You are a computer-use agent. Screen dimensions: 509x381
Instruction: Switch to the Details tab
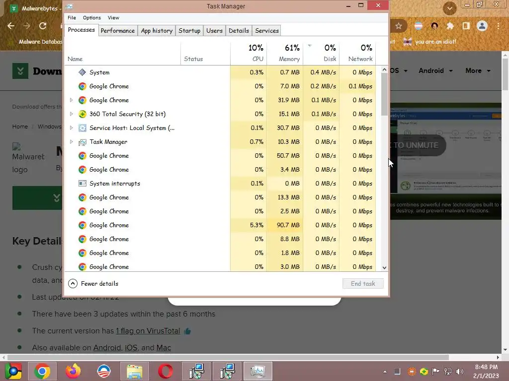point(239,30)
